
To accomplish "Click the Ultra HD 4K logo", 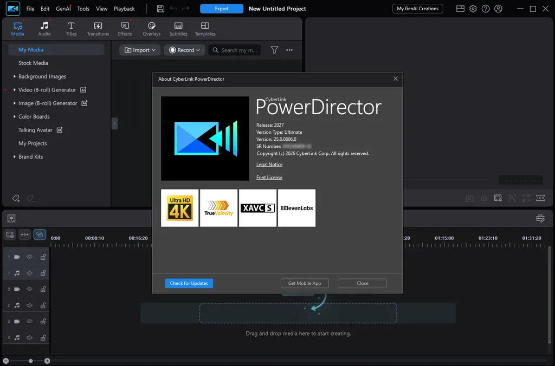I will coord(180,208).
